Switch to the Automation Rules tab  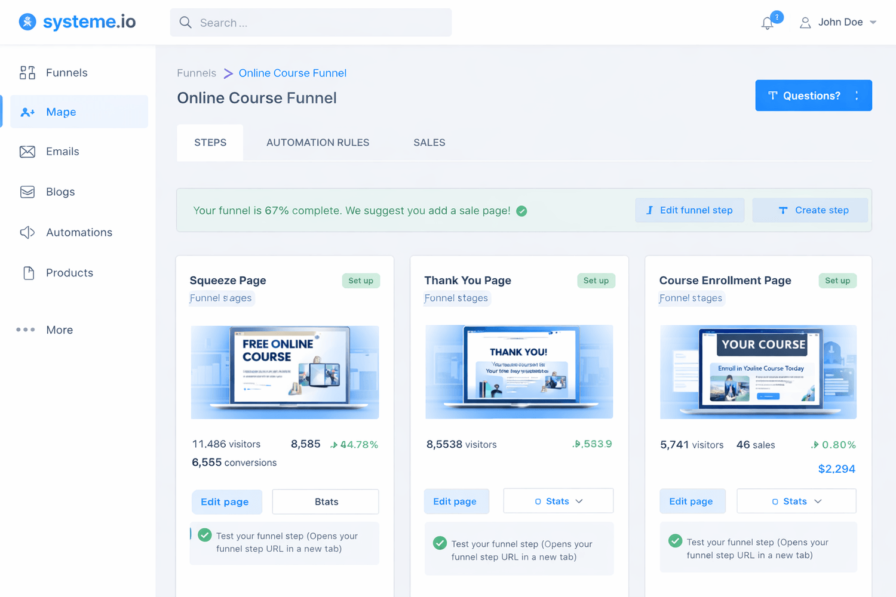[x=318, y=142]
